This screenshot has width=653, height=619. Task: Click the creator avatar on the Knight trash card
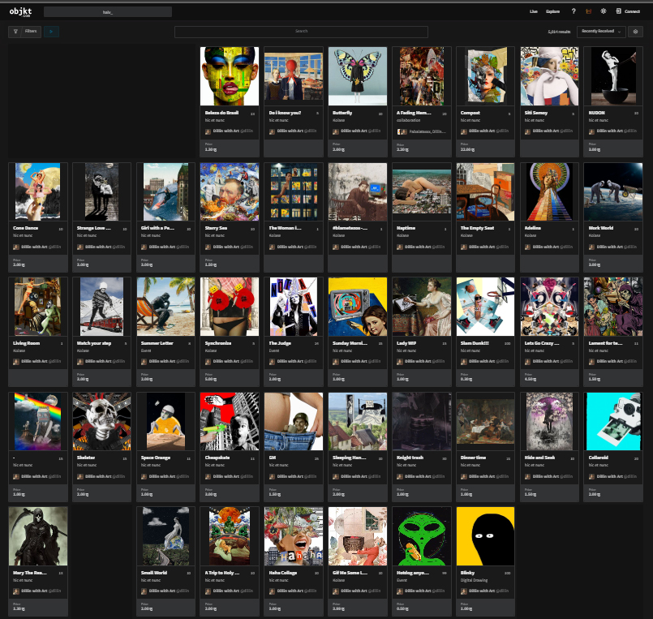click(399, 476)
